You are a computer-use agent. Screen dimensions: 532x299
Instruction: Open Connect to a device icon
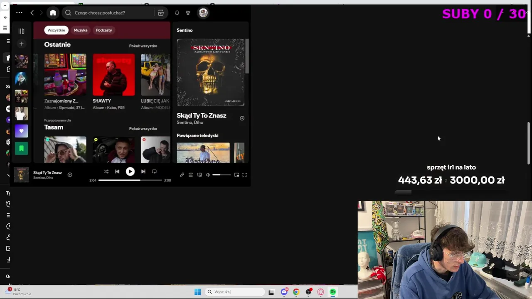tap(199, 175)
